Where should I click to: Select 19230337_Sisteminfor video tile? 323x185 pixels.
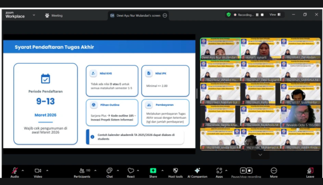pyautogui.click(x=301, y=94)
